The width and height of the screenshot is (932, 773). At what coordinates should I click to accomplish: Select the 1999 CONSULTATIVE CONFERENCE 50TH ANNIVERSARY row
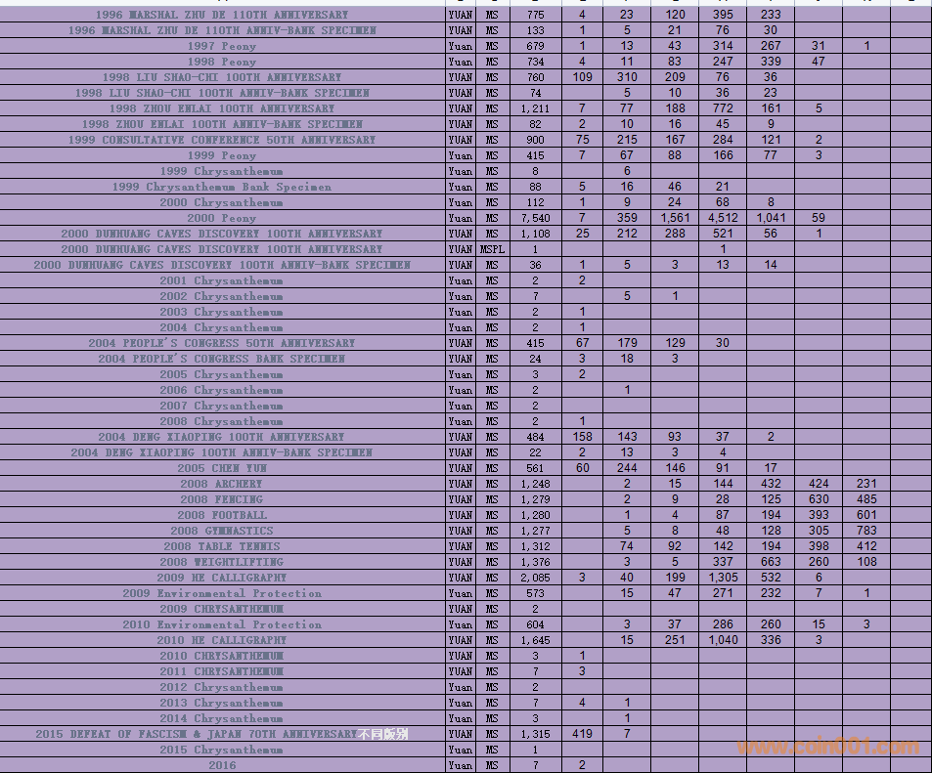coord(221,140)
